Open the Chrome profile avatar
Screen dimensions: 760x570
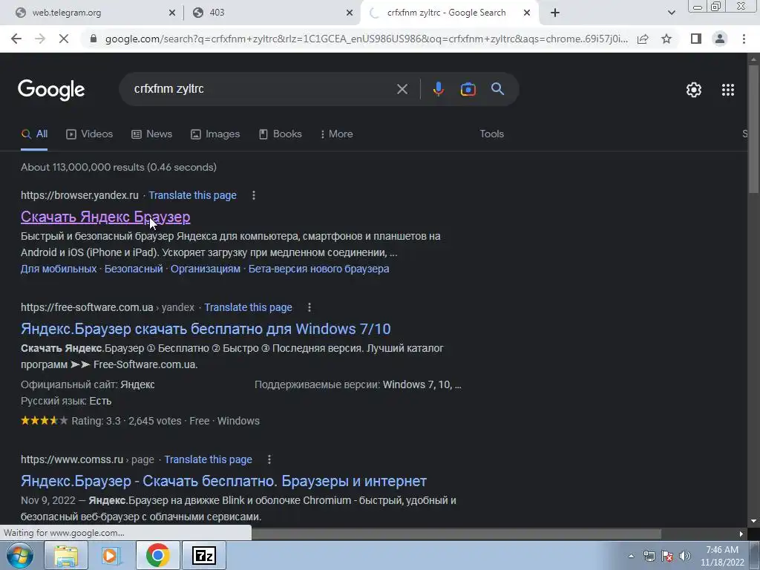point(720,39)
